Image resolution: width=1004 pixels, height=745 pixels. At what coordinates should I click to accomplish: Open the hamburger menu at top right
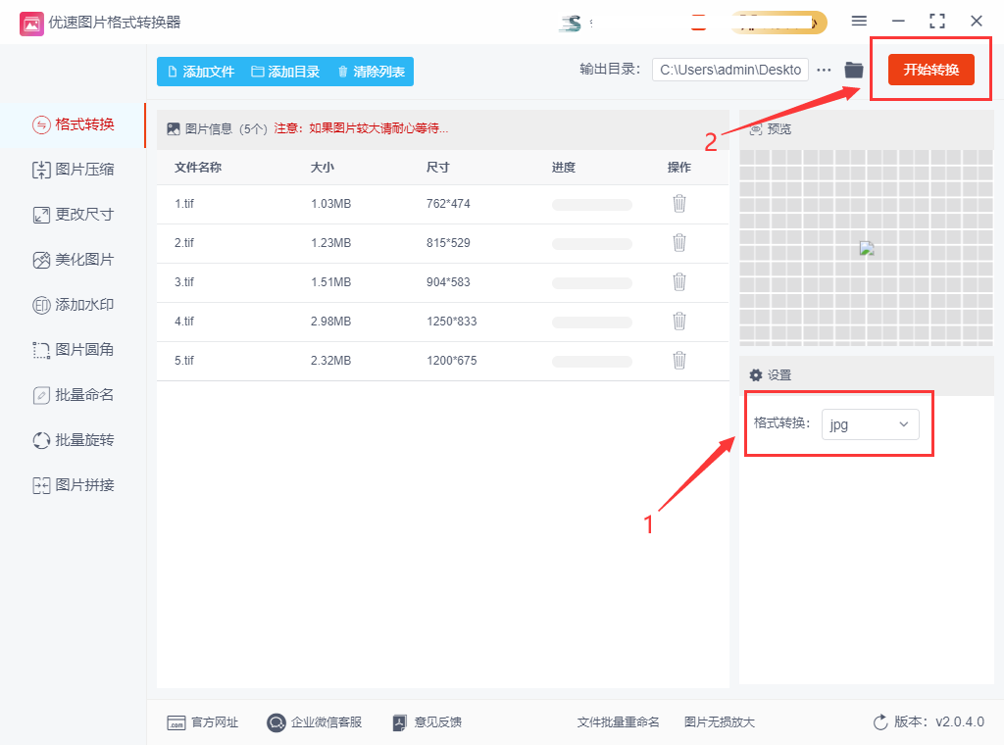click(x=860, y=20)
